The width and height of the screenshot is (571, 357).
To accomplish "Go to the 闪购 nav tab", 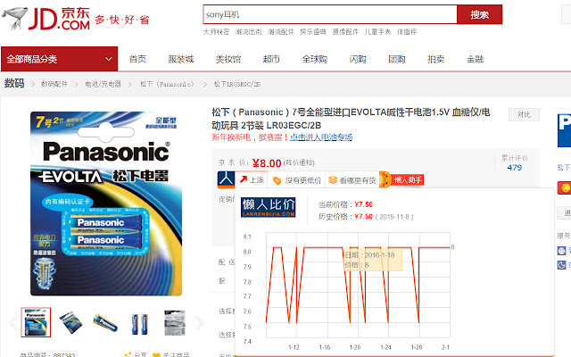I will coord(358,59).
